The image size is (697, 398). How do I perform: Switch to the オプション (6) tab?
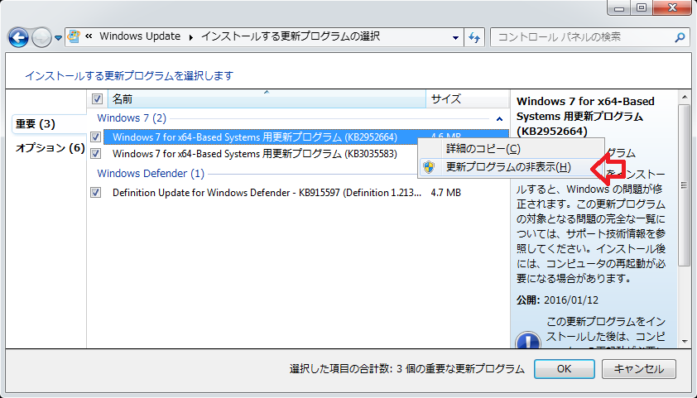coord(50,148)
